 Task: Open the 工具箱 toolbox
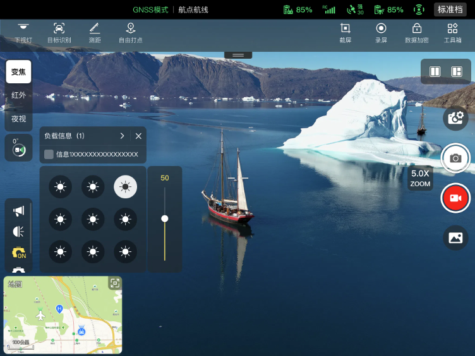pos(452,32)
